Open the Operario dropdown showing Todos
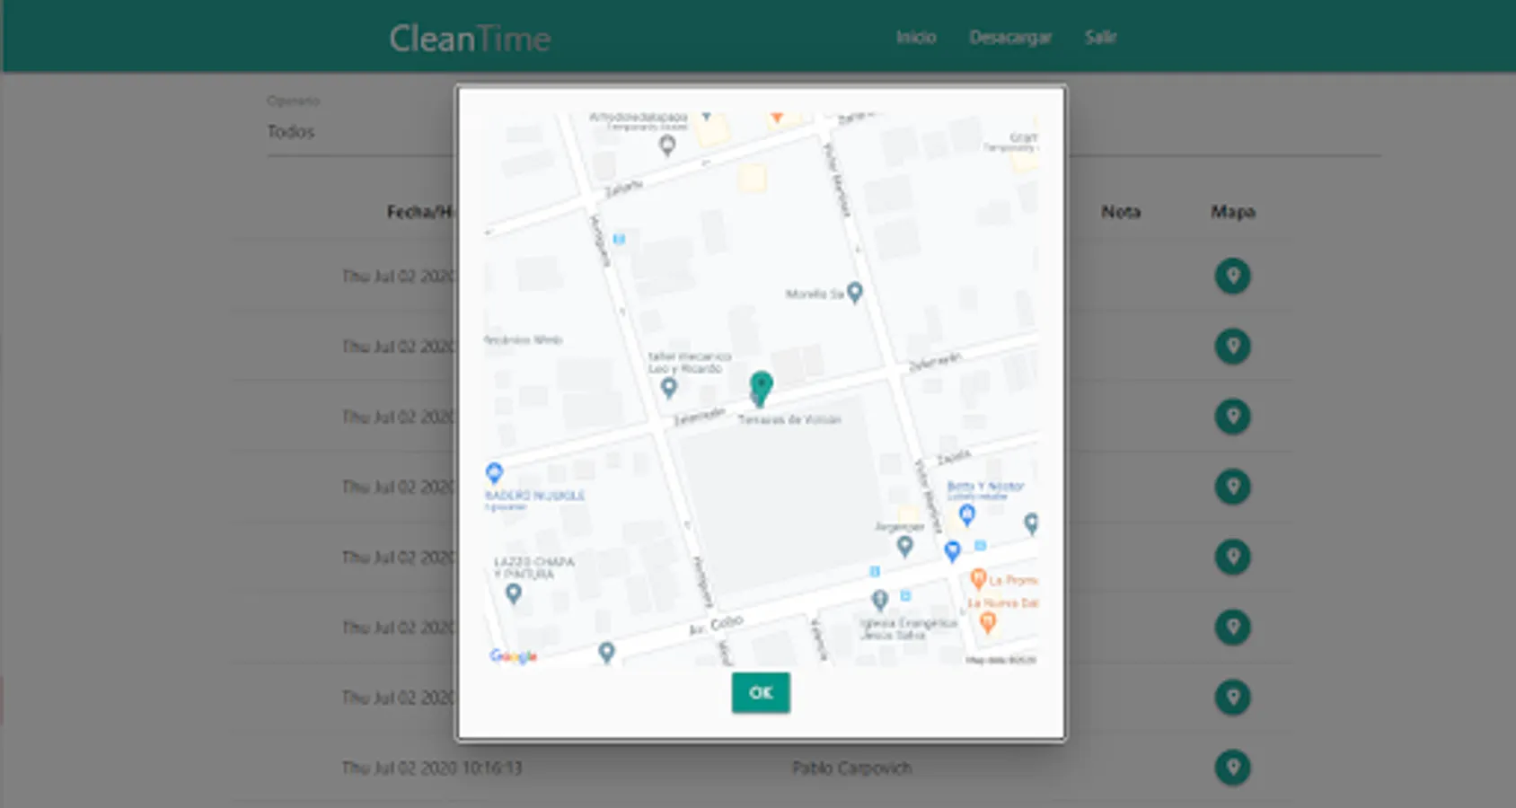The image size is (1516, 808). point(824,131)
